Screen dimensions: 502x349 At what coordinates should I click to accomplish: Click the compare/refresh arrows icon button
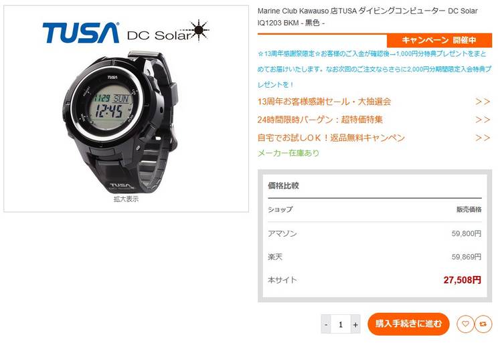pyautogui.click(x=483, y=324)
